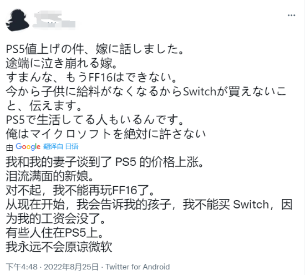Click the author's dark profile avatar
Screen dimensions: 305x275
[18, 20]
